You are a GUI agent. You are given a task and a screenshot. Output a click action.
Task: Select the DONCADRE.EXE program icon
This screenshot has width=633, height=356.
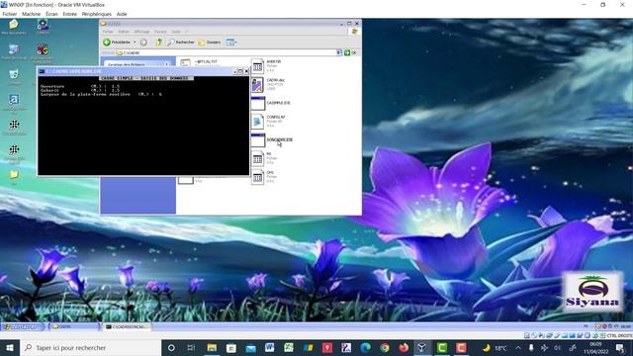click(257, 140)
